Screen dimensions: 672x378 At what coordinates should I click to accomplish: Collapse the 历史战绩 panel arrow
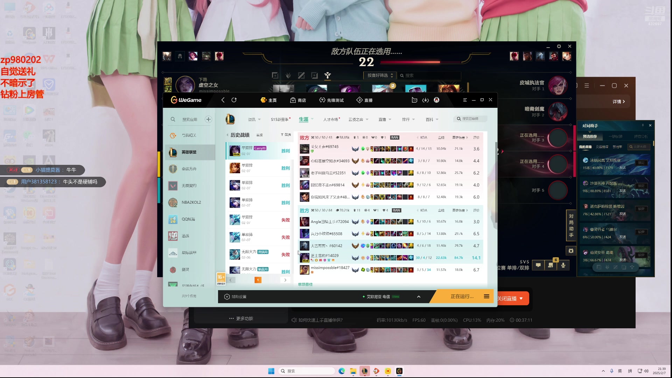pyautogui.click(x=227, y=135)
